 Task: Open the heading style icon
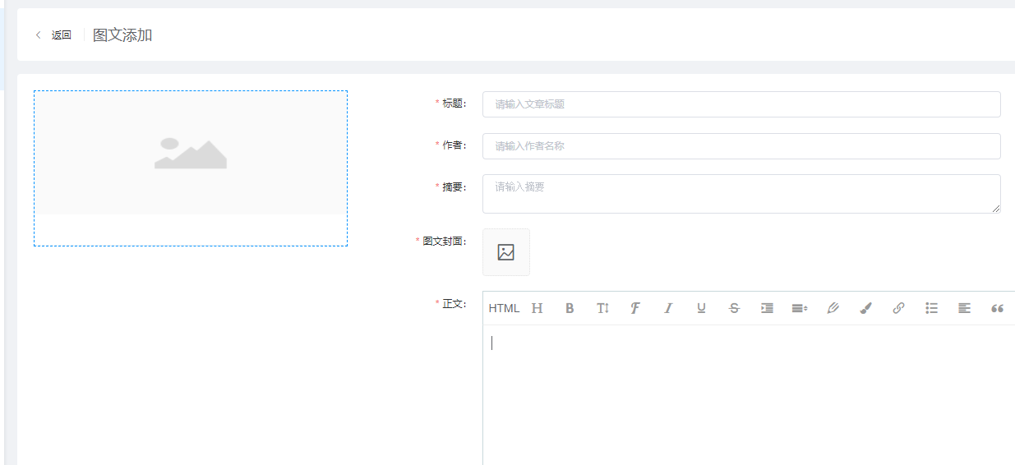(x=537, y=308)
